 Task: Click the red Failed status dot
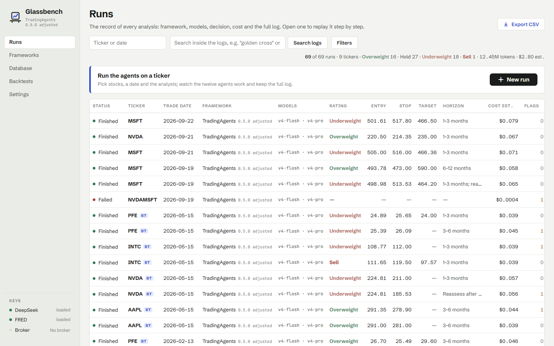(94, 200)
